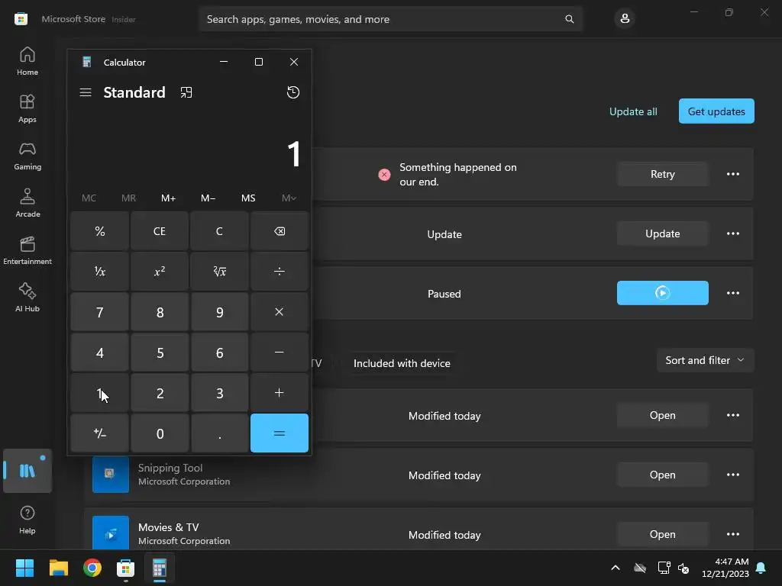This screenshot has width=782, height=586.
Task: Open Google Chrome from taskbar
Action: pyautogui.click(x=92, y=568)
